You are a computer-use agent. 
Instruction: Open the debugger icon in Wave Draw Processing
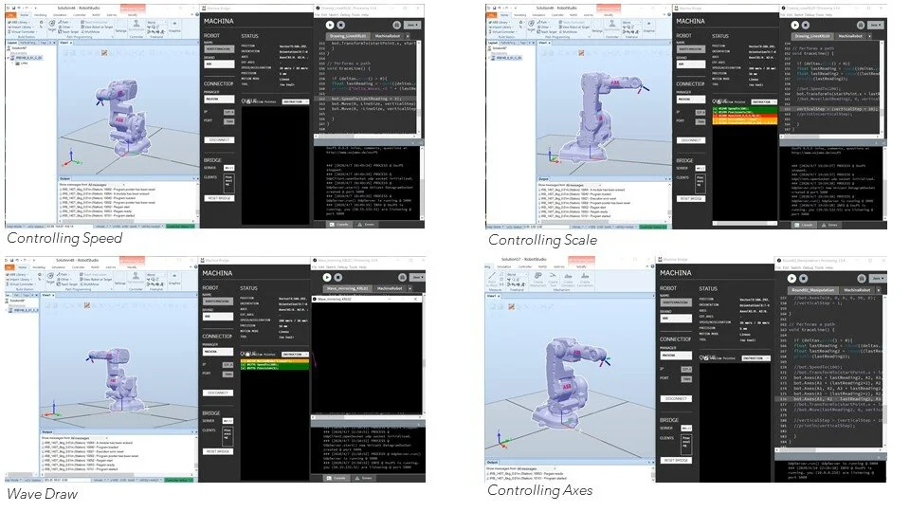click(x=401, y=278)
